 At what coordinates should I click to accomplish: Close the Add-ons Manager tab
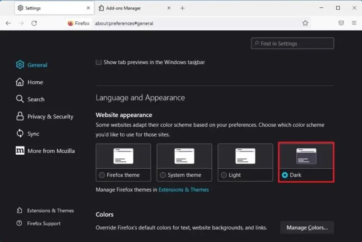[x=169, y=8]
